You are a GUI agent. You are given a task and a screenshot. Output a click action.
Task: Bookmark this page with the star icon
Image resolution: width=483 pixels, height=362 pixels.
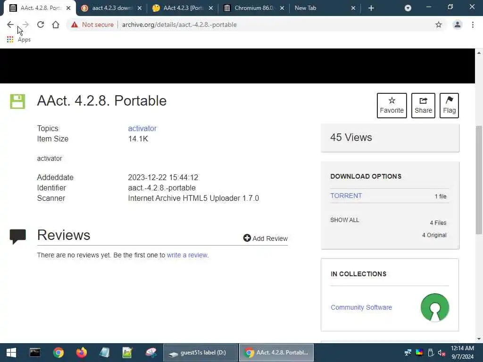438,25
